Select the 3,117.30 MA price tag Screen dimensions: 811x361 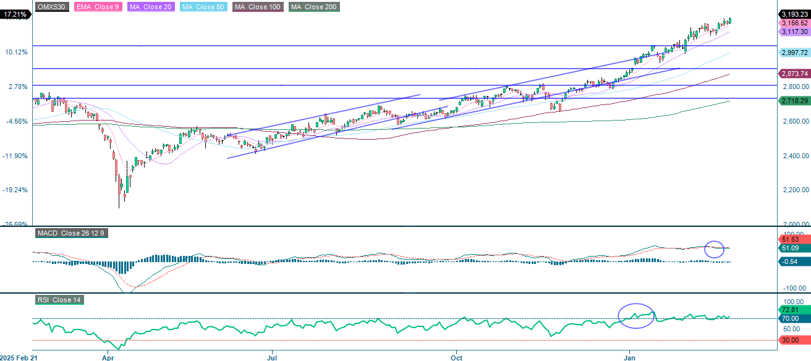[795, 32]
